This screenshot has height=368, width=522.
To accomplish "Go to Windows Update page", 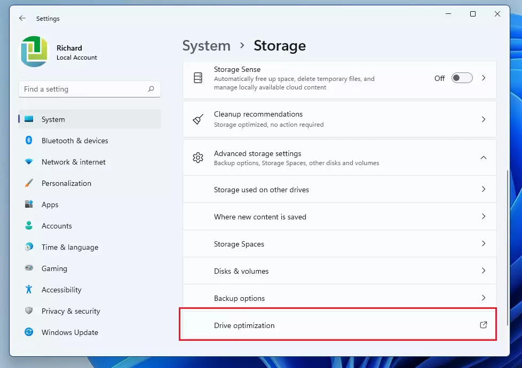I will click(x=90, y=332).
